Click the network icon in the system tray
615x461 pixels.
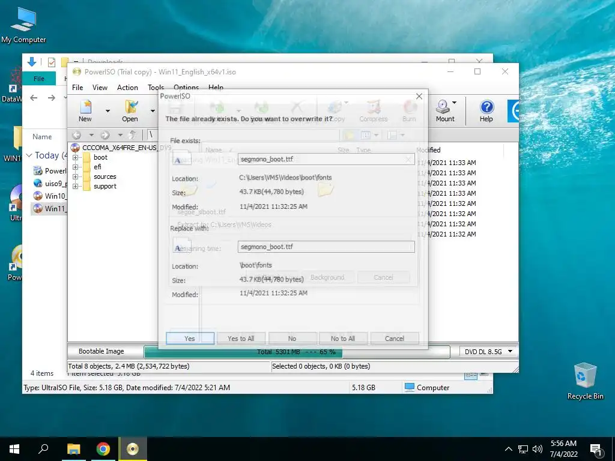pos(523,449)
